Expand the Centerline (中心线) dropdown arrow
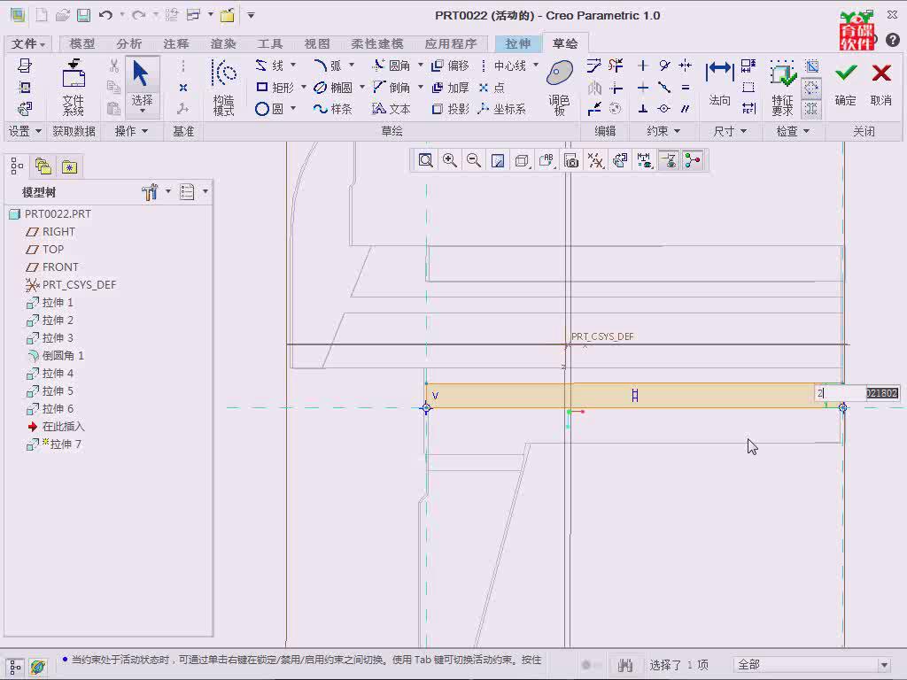907x680 pixels. pyautogui.click(x=536, y=66)
